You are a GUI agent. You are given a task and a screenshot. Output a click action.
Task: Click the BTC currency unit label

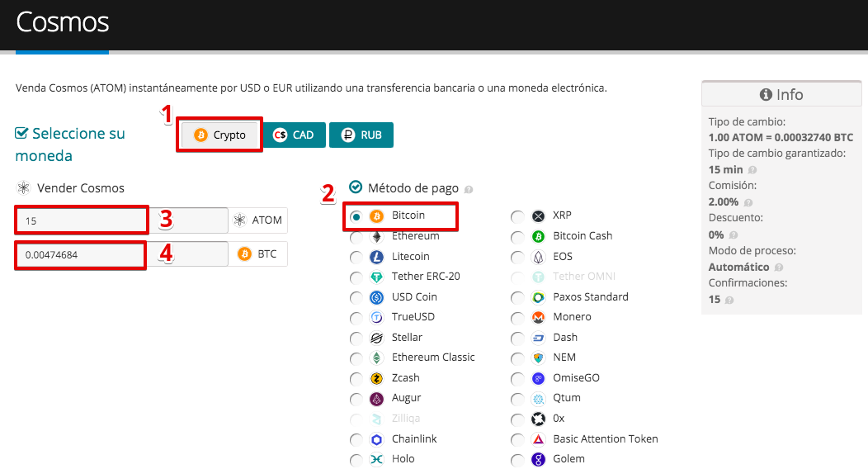pyautogui.click(x=258, y=254)
